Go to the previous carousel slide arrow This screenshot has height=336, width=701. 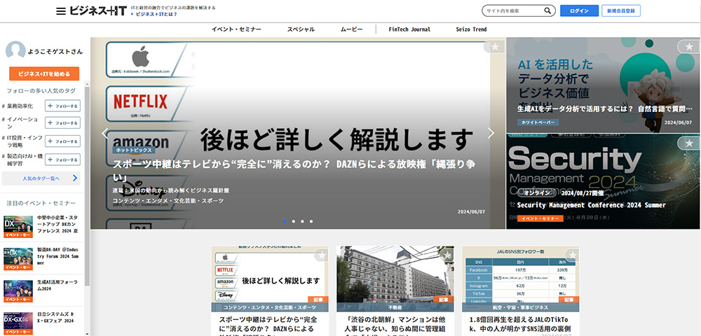coord(105,133)
